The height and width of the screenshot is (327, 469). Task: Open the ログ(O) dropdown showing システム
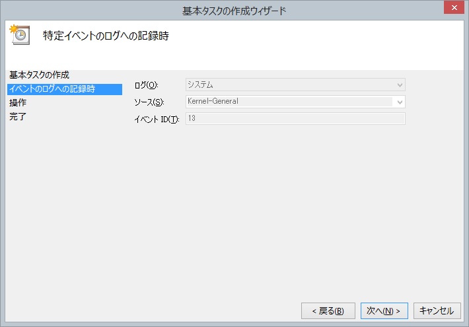295,85
